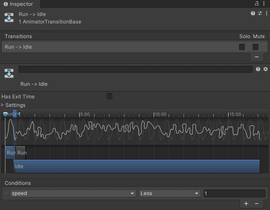Open header help reference icon
This screenshot has width=270, height=210.
[x=253, y=13]
